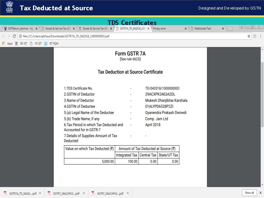
Task: Click the [See rule 66(3)] text
Action: pos(130,59)
